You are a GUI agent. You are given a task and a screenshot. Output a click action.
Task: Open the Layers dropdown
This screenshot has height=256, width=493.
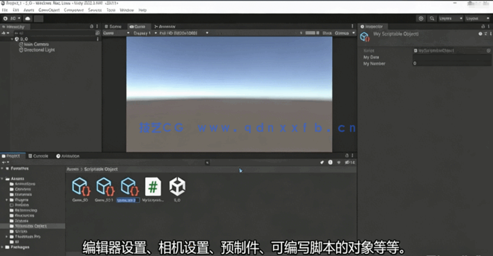click(x=451, y=19)
